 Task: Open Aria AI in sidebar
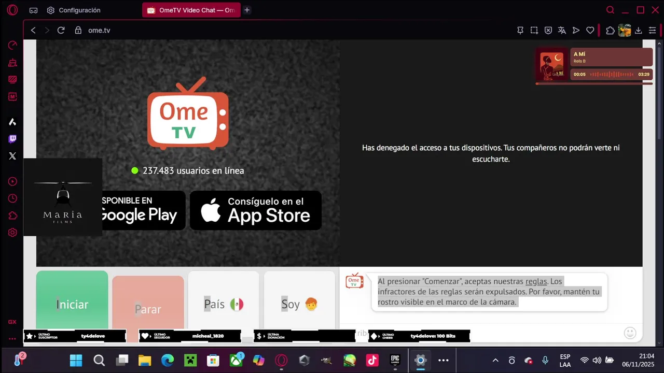12,122
